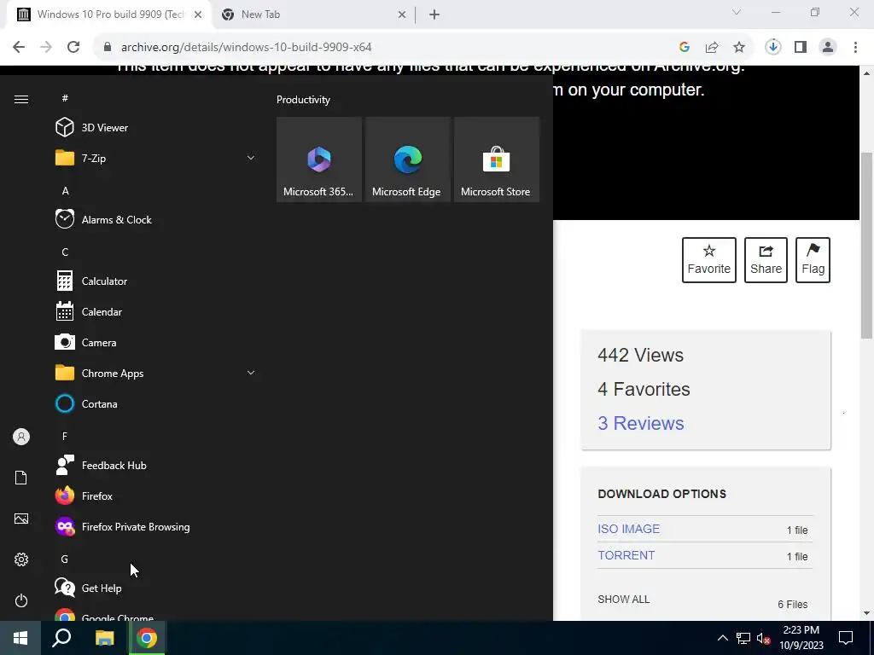Screen dimensions: 874x655
Task: Jump to the C letter header
Action: (65, 252)
